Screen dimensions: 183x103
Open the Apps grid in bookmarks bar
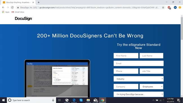tap(6, 12)
